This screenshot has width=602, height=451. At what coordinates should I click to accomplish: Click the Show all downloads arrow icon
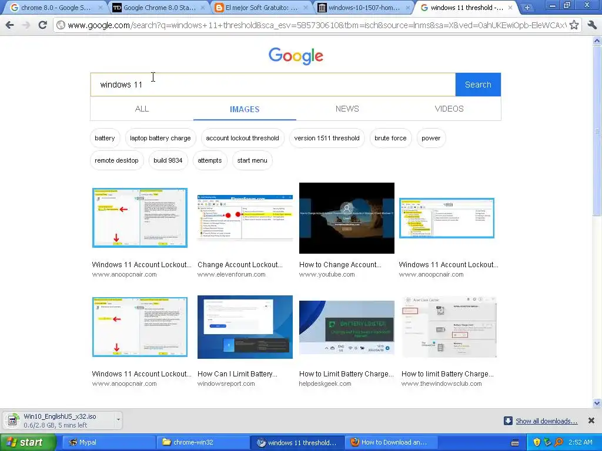coord(508,420)
